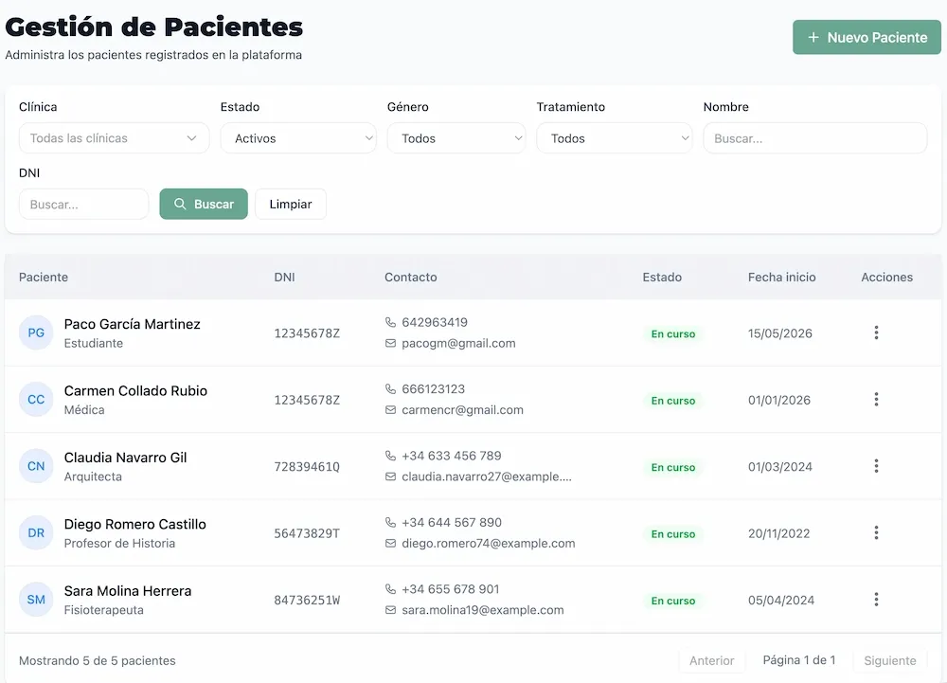
Task: Click the Acciones column header
Action: (886, 278)
